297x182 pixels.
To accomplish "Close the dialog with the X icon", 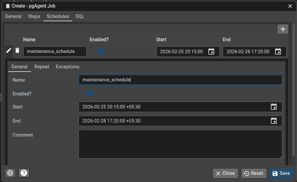I will [290, 6].
